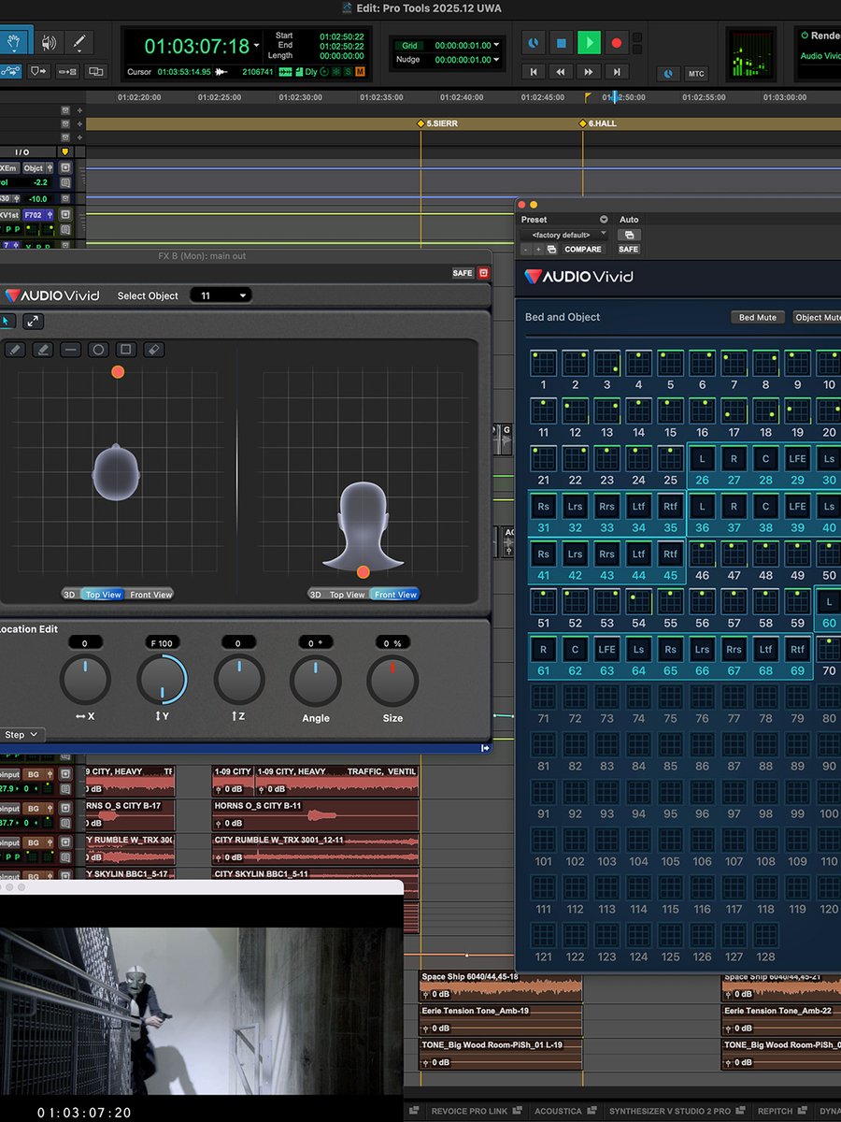
Task: Jump to marker 6.HALL
Action: 598,123
